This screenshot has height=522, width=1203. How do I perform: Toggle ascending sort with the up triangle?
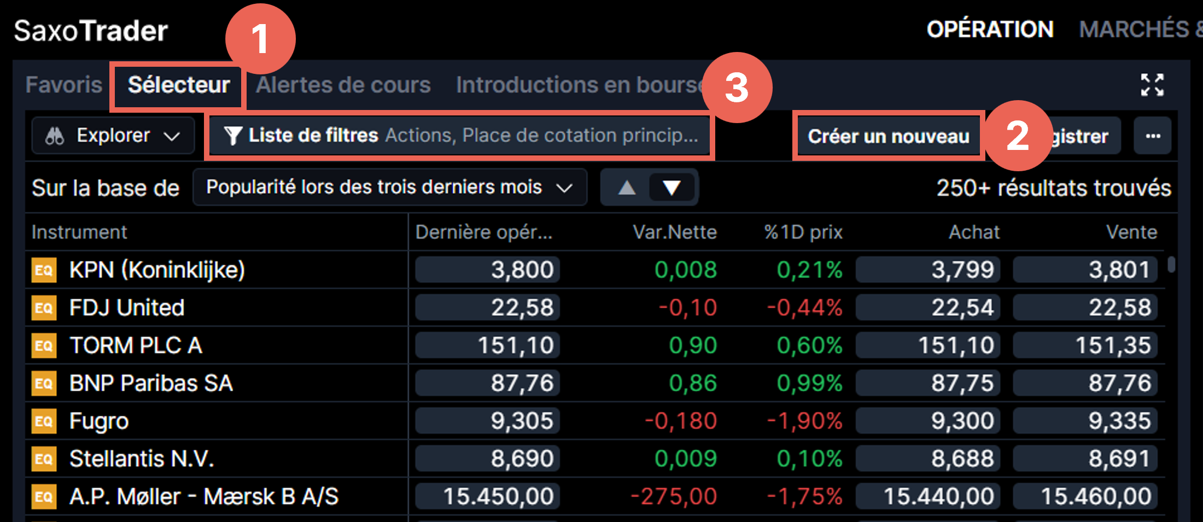tap(627, 187)
